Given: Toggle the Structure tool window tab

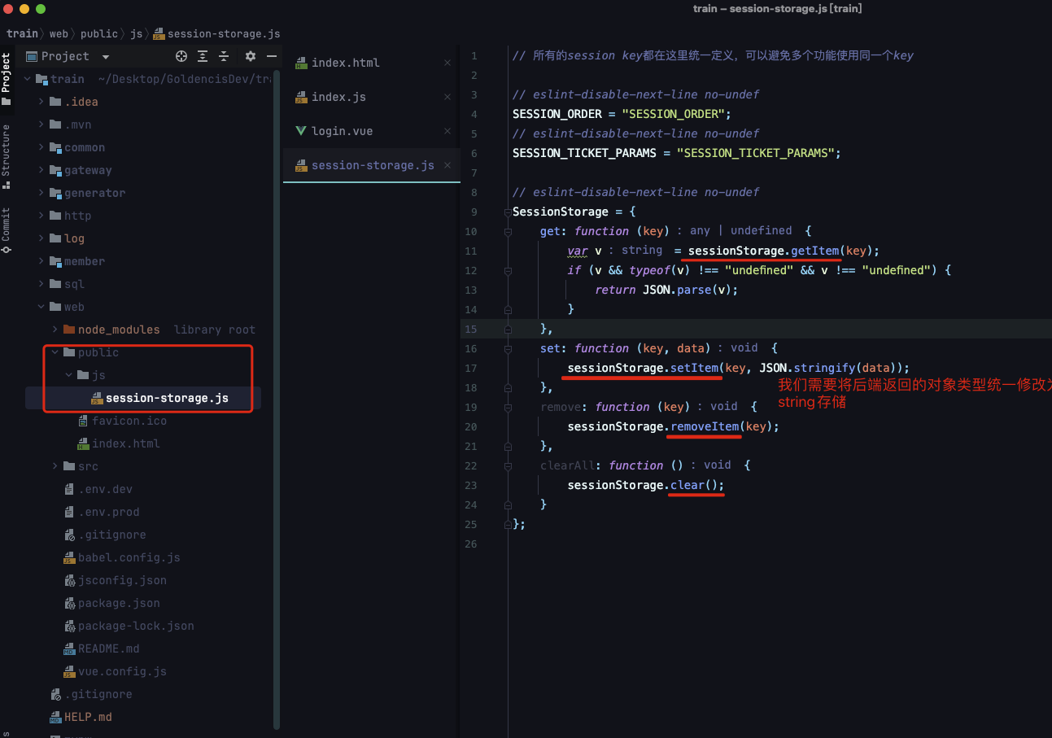Looking at the screenshot, I should click(7, 156).
